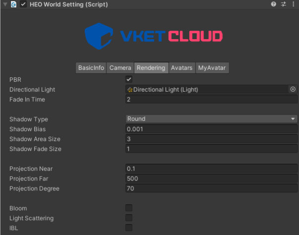The height and width of the screenshot is (235, 299).
Task: Click the Directional Light object field
Action: click(207, 90)
